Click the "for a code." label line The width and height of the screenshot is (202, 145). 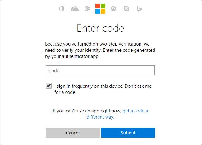click(65, 92)
